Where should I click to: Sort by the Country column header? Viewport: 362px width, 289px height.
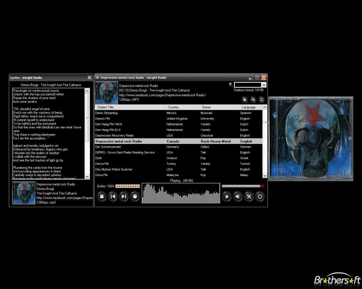(183, 107)
